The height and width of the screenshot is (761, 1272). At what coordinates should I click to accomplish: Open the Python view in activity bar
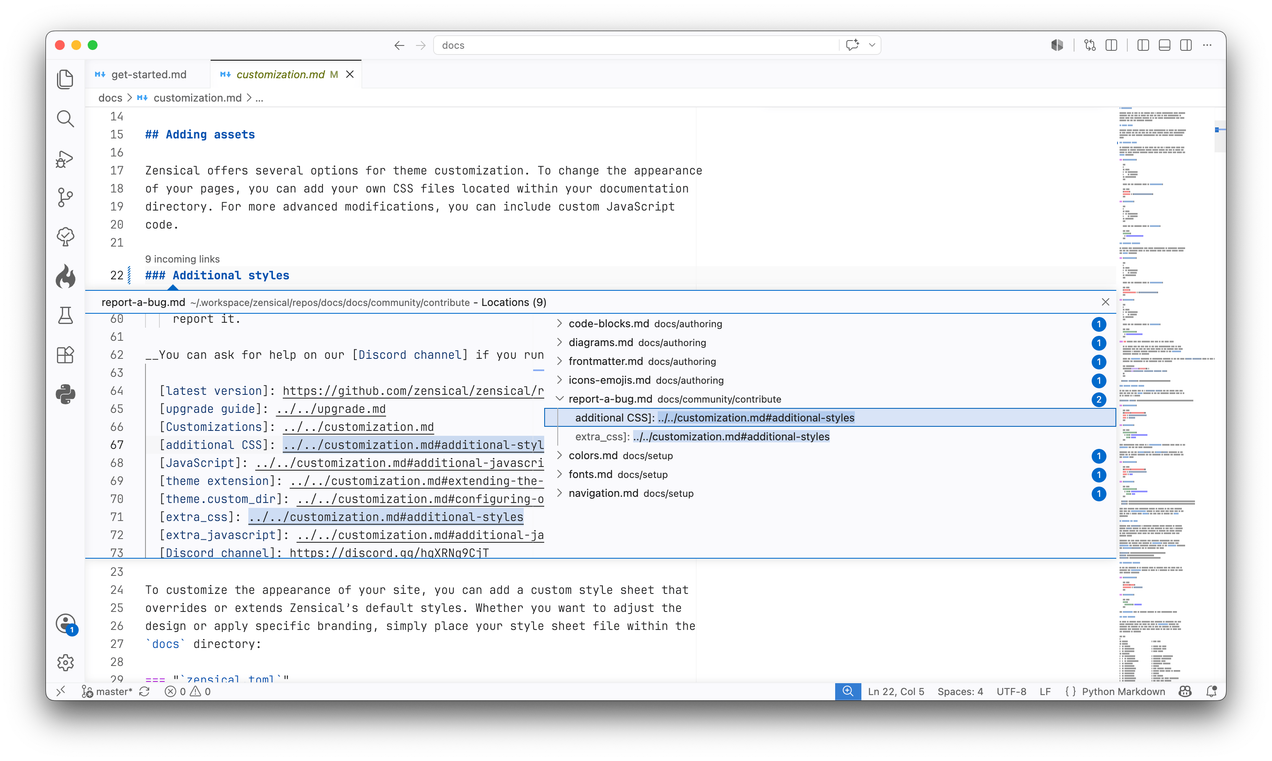[x=65, y=394]
